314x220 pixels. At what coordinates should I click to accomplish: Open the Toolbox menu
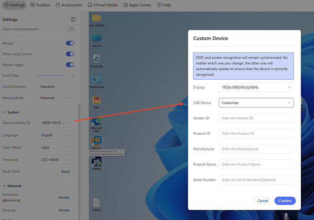point(40,5)
